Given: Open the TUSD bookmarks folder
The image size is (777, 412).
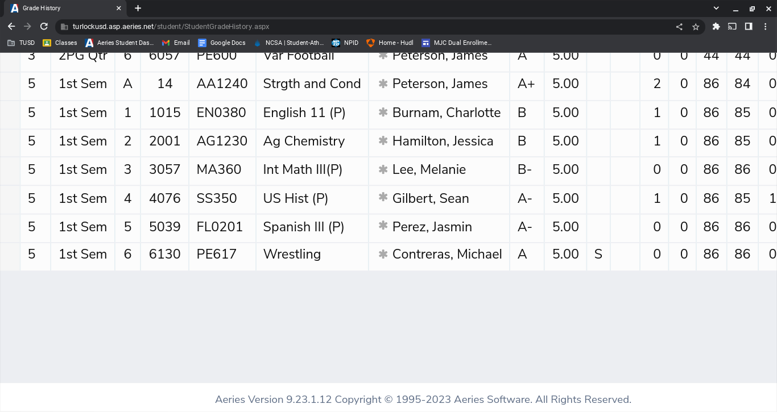Looking at the screenshot, I should click(21, 43).
